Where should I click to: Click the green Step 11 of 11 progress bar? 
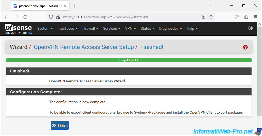tap(129, 60)
